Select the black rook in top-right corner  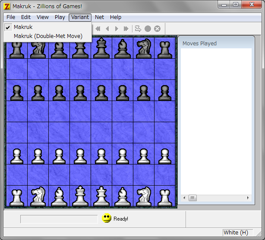pyautogui.click(x=165, y=50)
